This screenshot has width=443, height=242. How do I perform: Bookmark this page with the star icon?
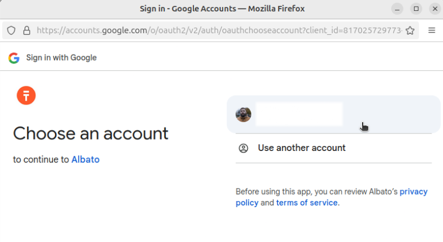click(410, 31)
